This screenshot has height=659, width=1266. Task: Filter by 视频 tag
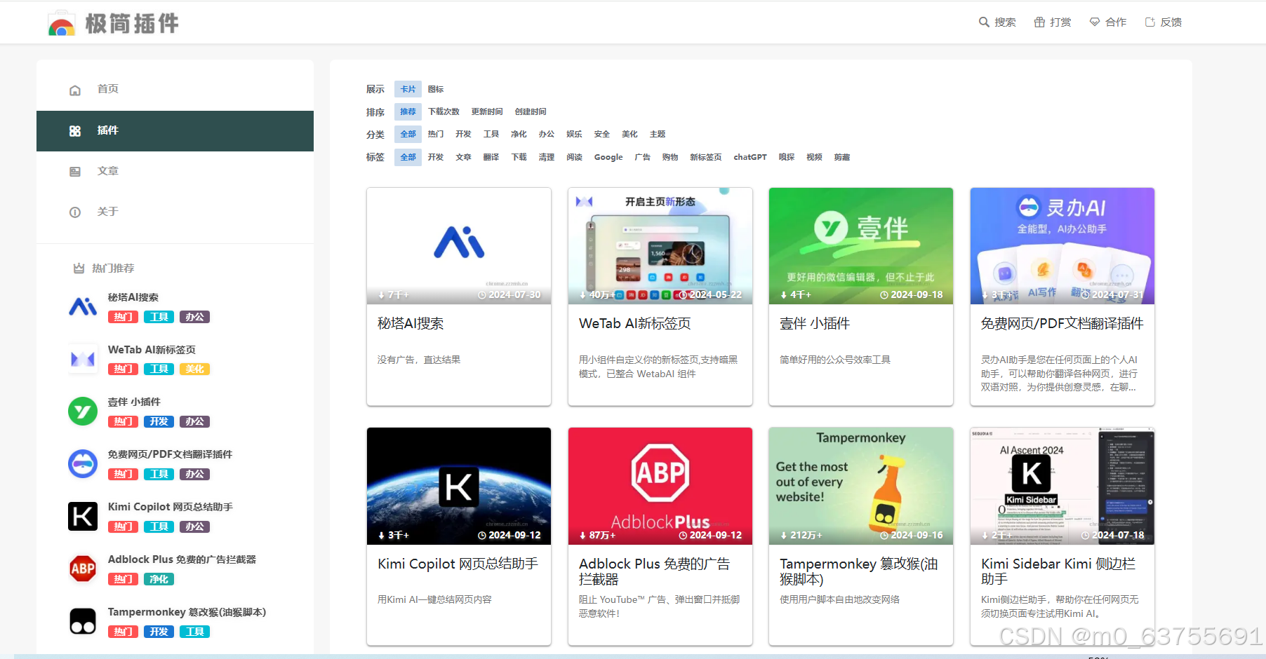[x=814, y=157]
